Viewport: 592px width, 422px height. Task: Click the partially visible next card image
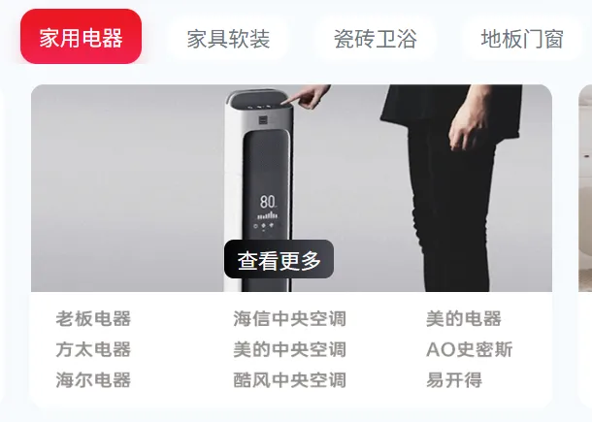pyautogui.click(x=585, y=188)
